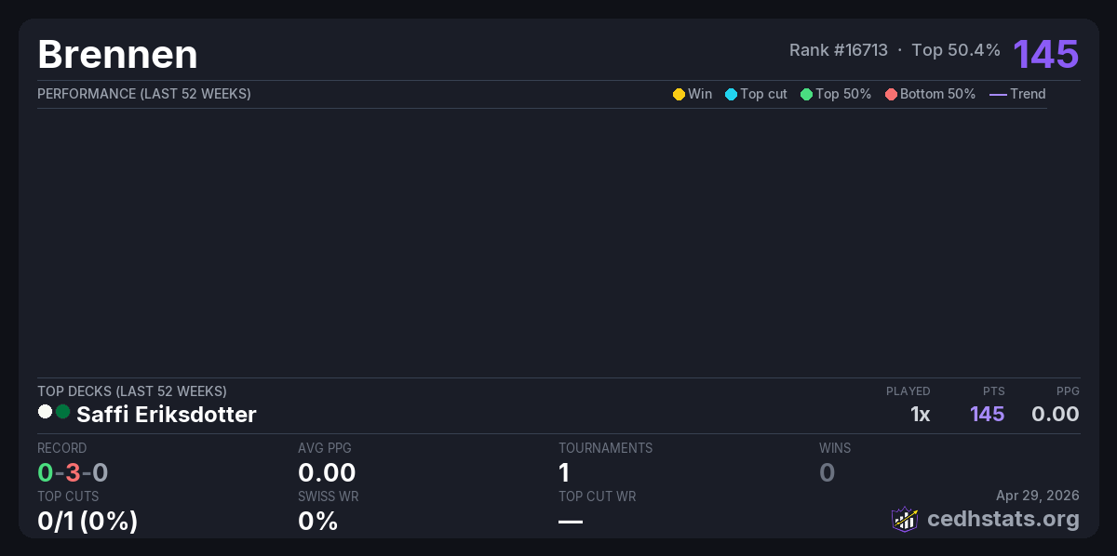Toggle the yellow Win legend dot
1117x556 pixels.
click(679, 94)
